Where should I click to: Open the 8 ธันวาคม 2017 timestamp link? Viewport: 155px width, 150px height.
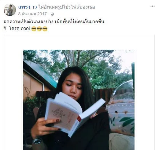[x=32, y=14]
